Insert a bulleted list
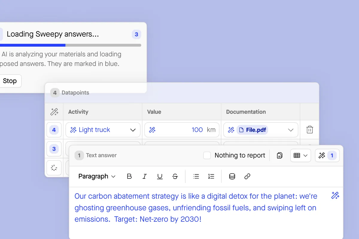The image size is (359, 239). point(196,177)
